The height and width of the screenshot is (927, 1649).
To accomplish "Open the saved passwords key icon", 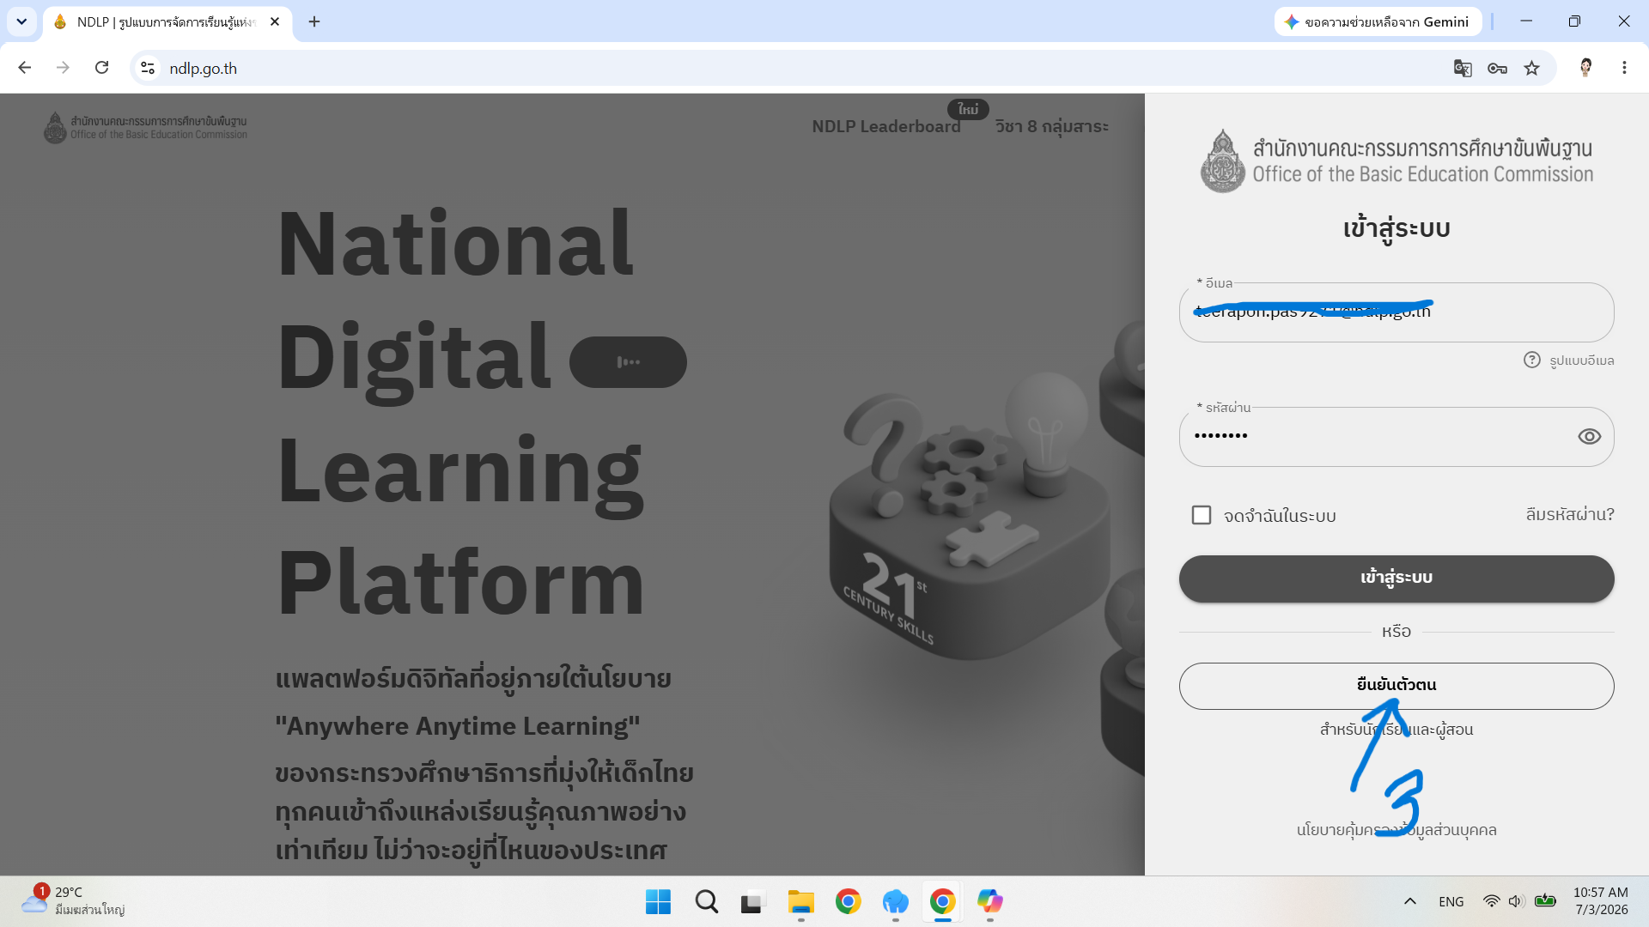I will pyautogui.click(x=1497, y=69).
